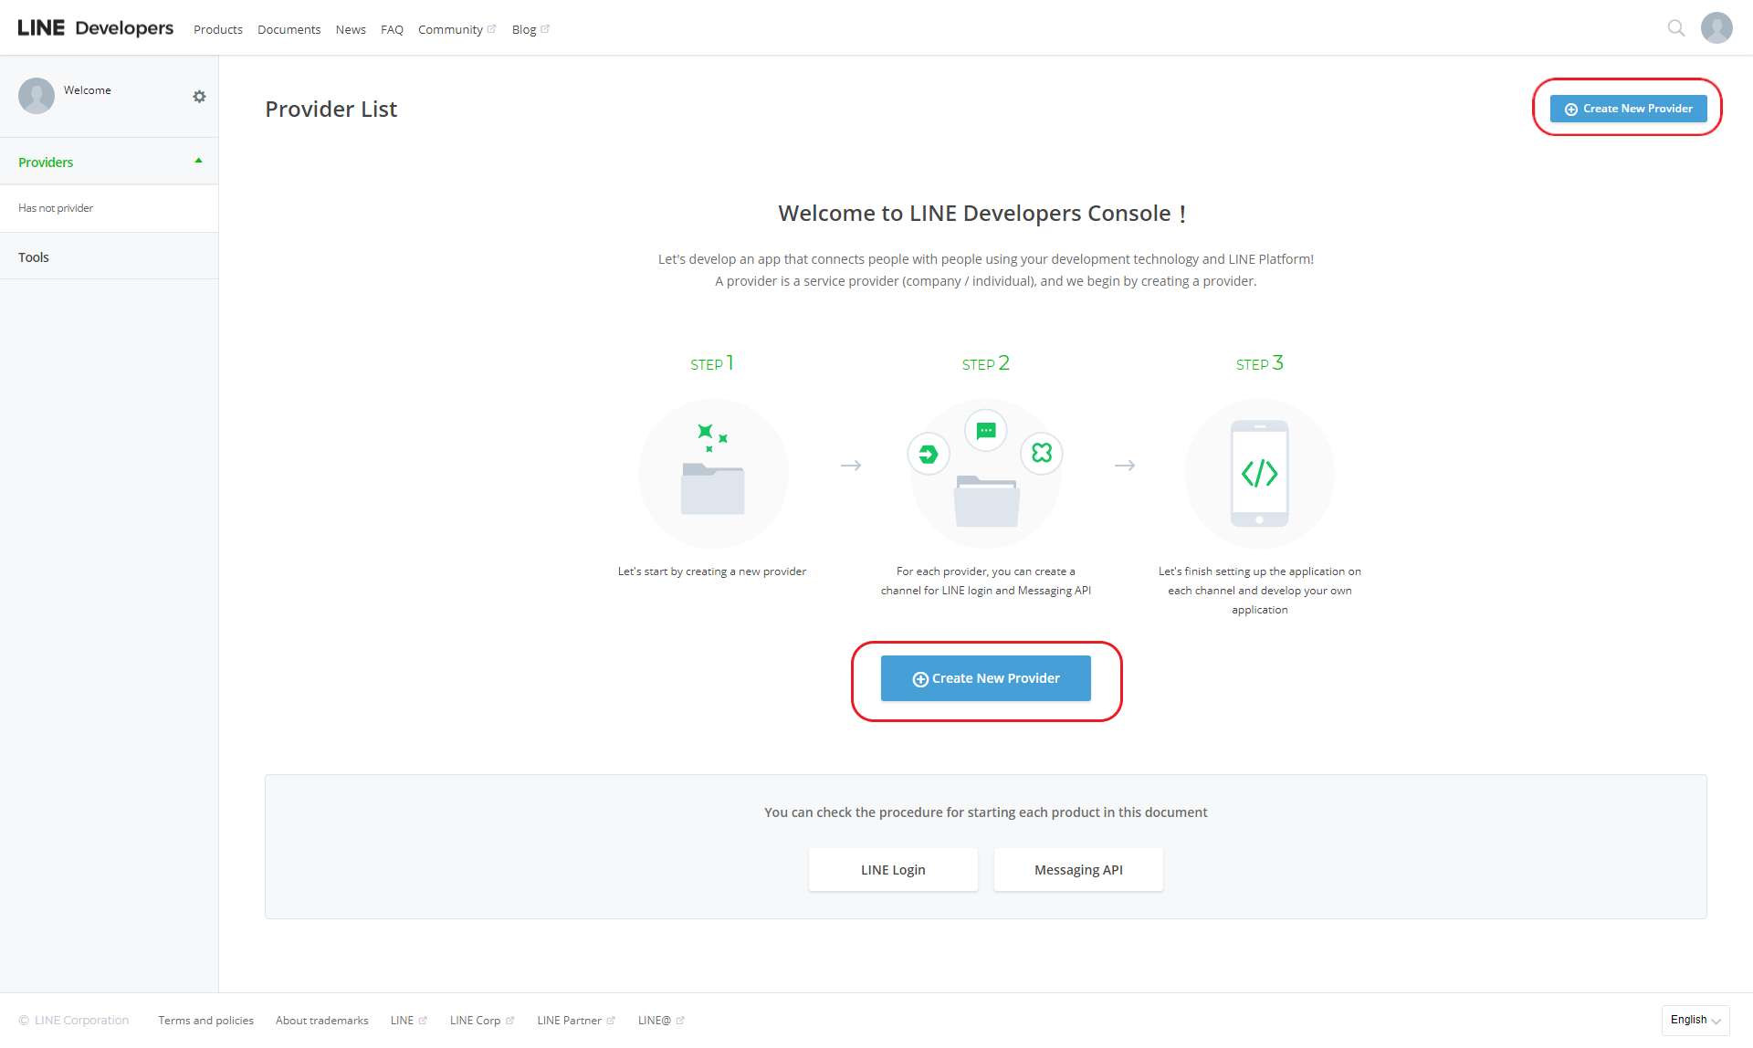Open the English language dropdown
Viewport: 1753px width, 1048px height.
[1695, 1021]
